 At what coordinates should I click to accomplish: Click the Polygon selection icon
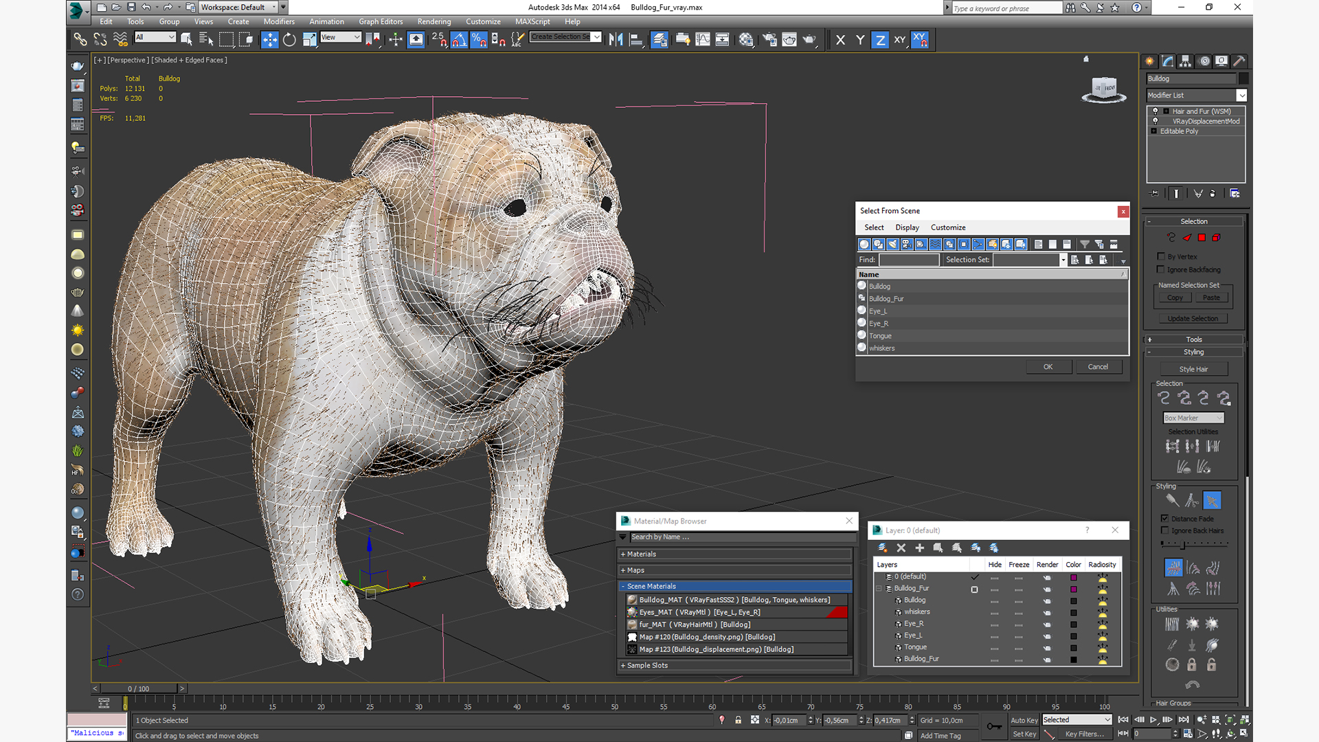coord(1202,238)
